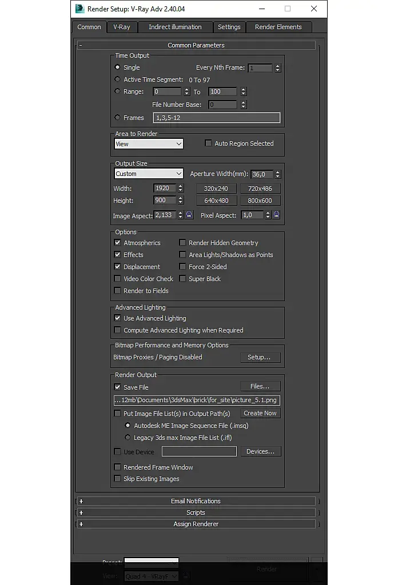The width and height of the screenshot is (398, 585).
Task: Click the Height value field
Action: pos(165,201)
